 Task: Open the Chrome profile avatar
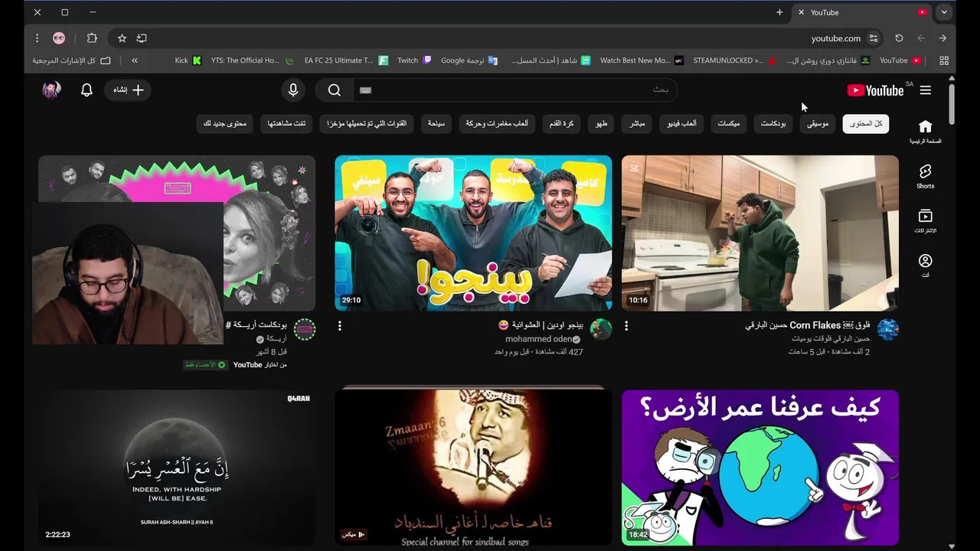point(59,38)
